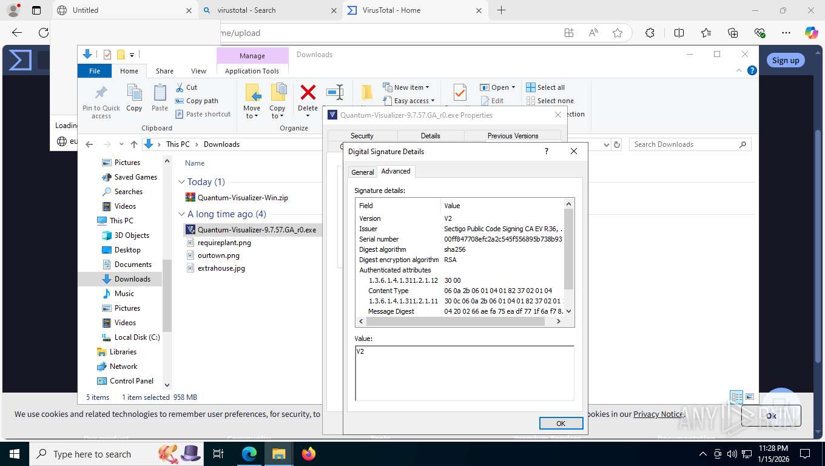Open the File ribbon tab
The image size is (825, 466).
(95, 71)
